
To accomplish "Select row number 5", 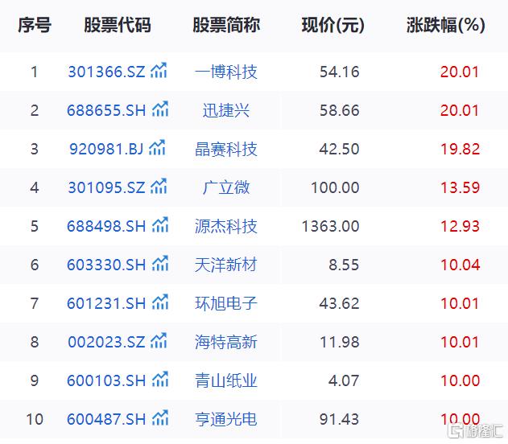I will click(35, 226).
